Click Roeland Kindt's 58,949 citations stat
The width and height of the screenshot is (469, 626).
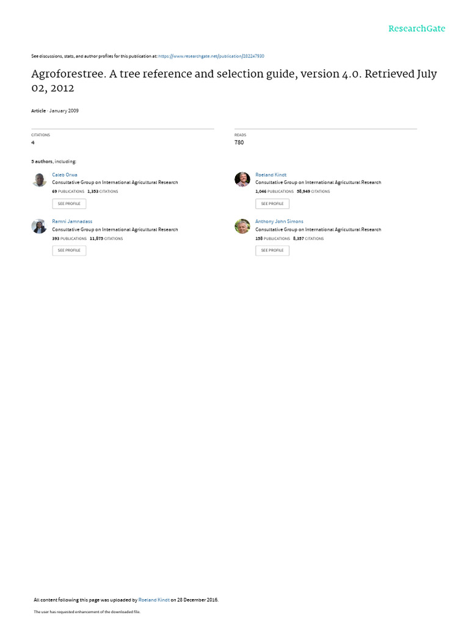pyautogui.click(x=313, y=191)
